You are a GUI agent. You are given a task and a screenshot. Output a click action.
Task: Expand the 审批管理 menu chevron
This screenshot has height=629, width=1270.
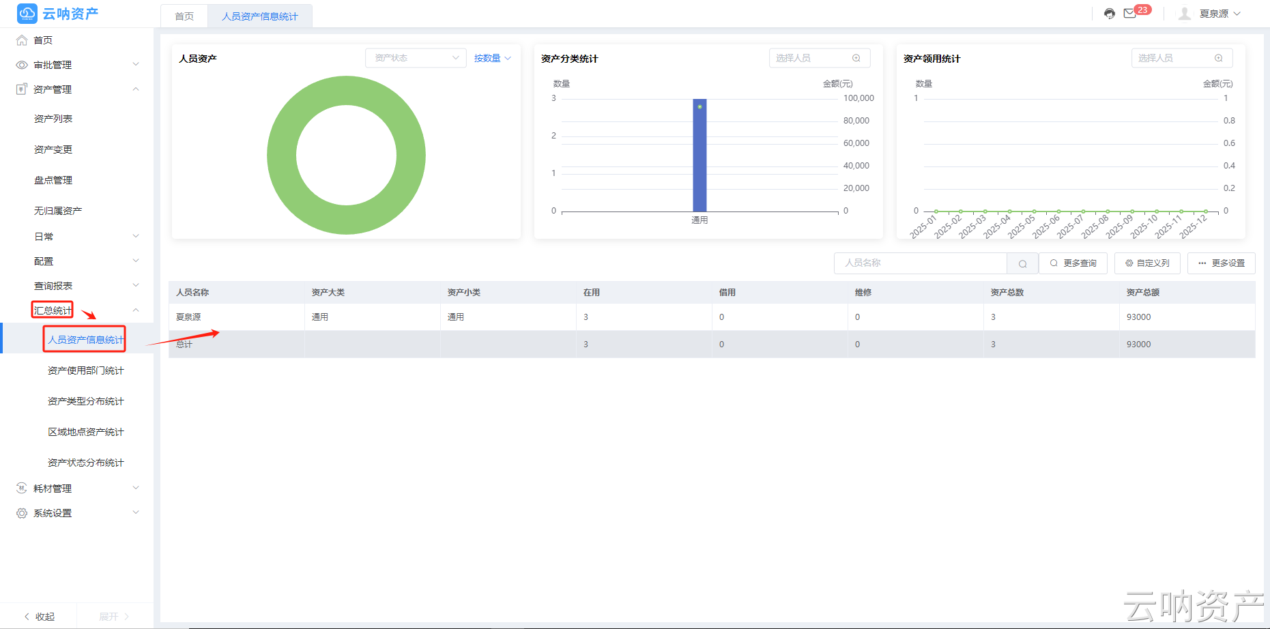coord(136,65)
